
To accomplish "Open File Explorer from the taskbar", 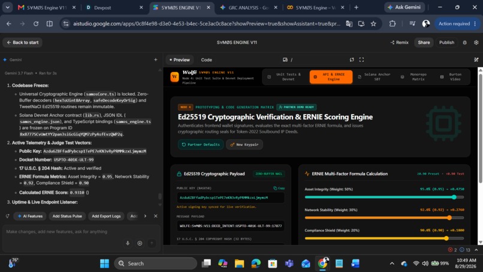I will point(239,264).
